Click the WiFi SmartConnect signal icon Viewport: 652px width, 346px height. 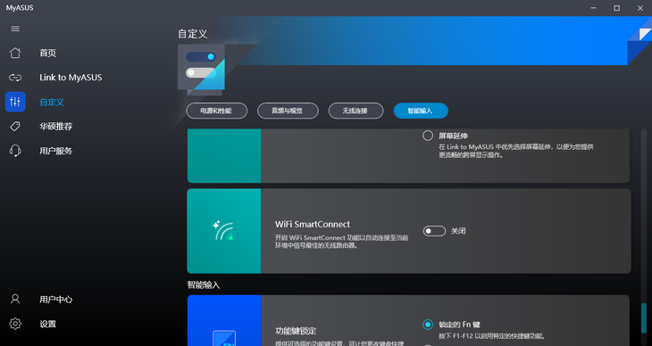[x=223, y=231]
